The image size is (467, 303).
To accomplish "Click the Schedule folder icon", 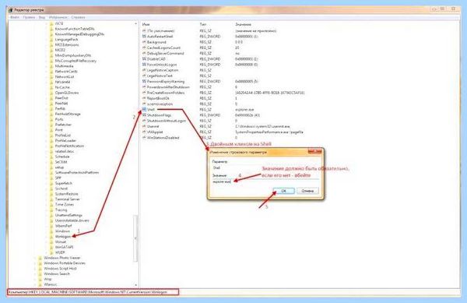I will pyautogui.click(x=51, y=157).
